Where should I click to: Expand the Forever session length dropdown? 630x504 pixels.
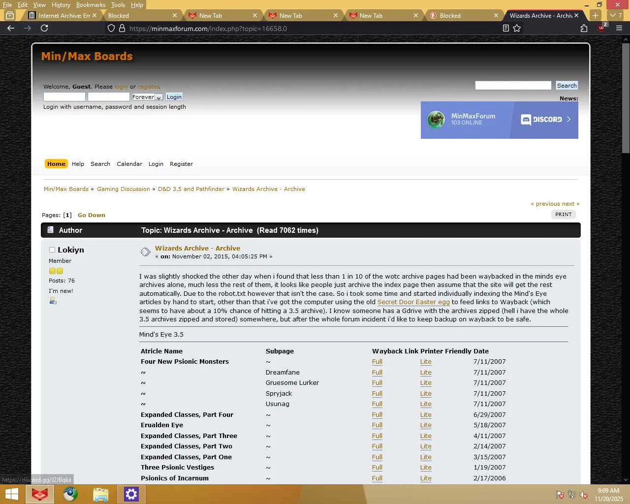tap(147, 97)
